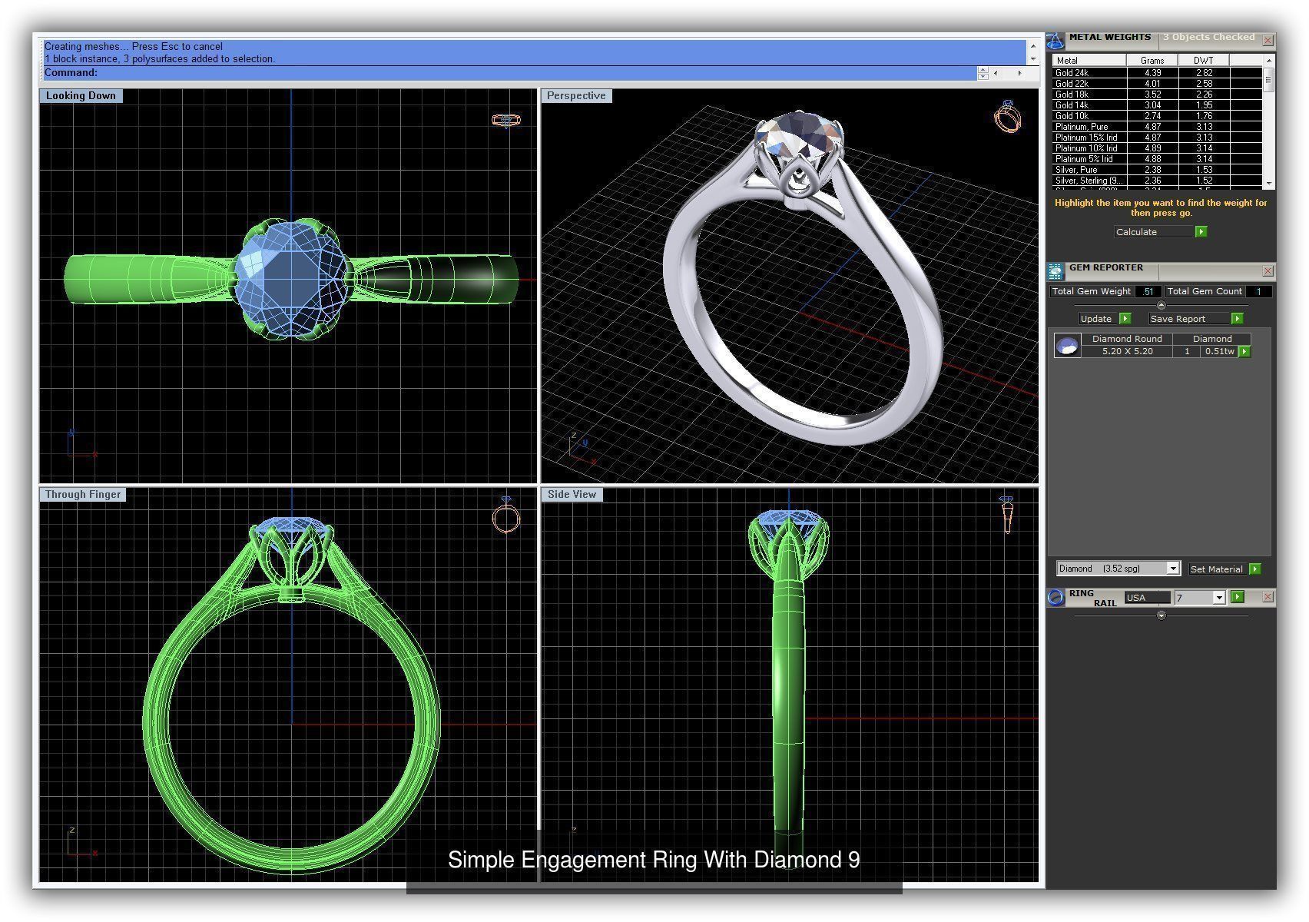1309x922 pixels.
Task: Expand Ring Rail using down-arrow handle
Action: [x=1161, y=615]
